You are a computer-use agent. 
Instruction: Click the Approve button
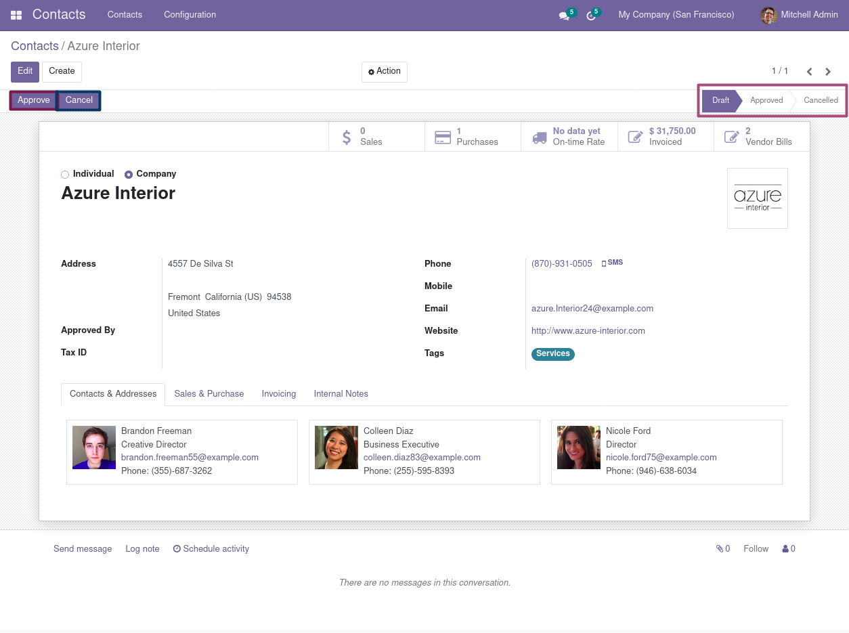34,100
